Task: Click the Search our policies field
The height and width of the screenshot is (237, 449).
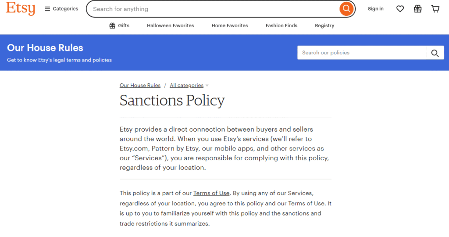Action: (x=362, y=53)
